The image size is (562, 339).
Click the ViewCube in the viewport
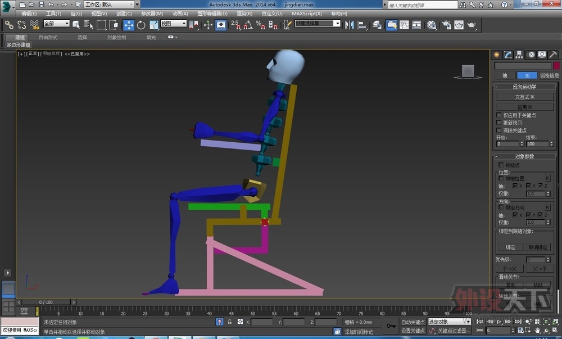(x=468, y=71)
